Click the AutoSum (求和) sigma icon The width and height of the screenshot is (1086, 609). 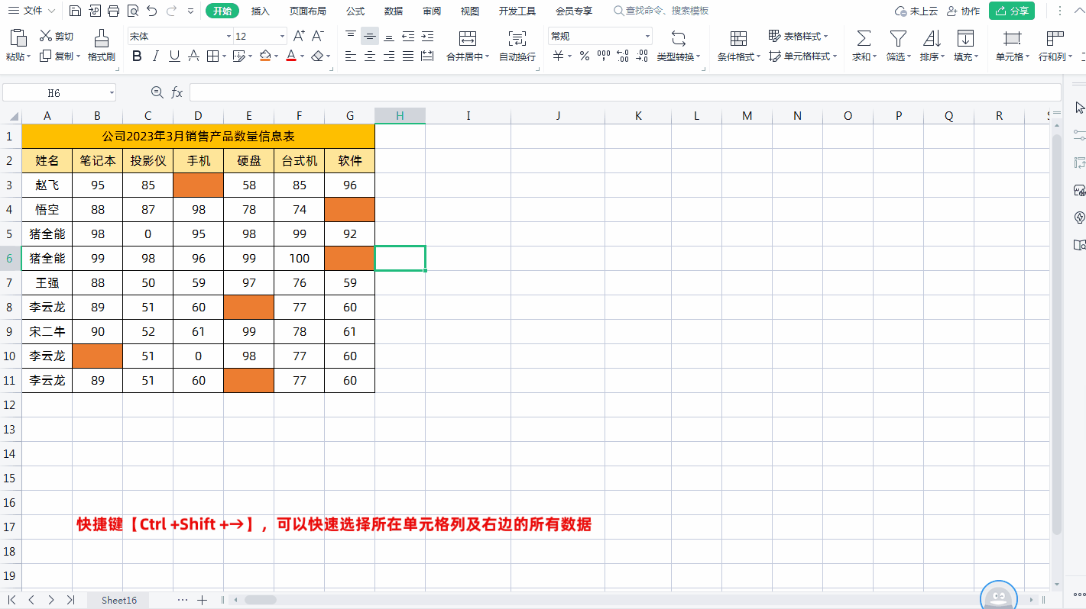coord(864,39)
